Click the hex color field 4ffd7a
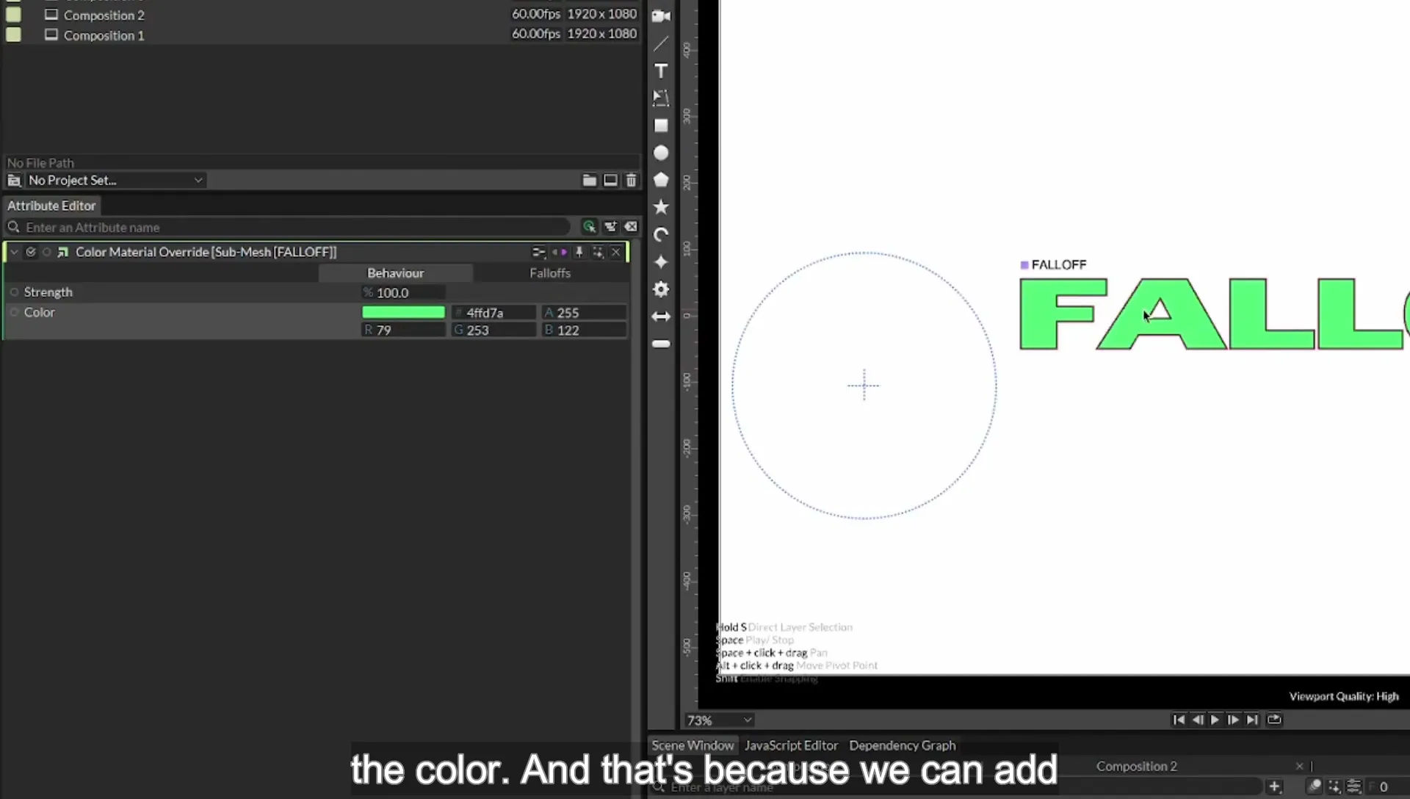Image resolution: width=1410 pixels, height=799 pixels. [493, 312]
